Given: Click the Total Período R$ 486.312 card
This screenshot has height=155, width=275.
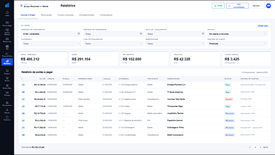Looking at the screenshot, I should coord(43,58).
